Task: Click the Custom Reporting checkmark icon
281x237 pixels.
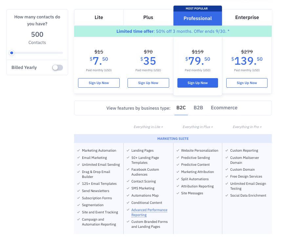Action: click(x=227, y=150)
